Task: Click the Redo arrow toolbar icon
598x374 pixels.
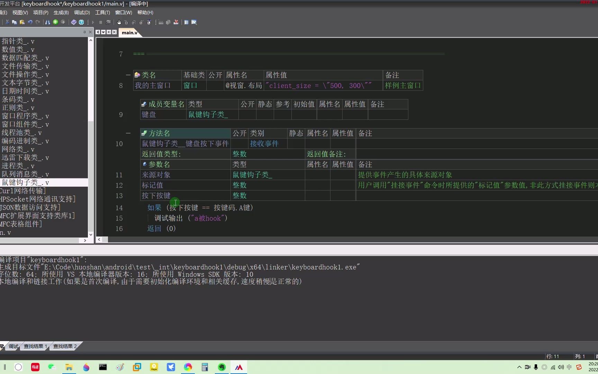Action: [38, 22]
